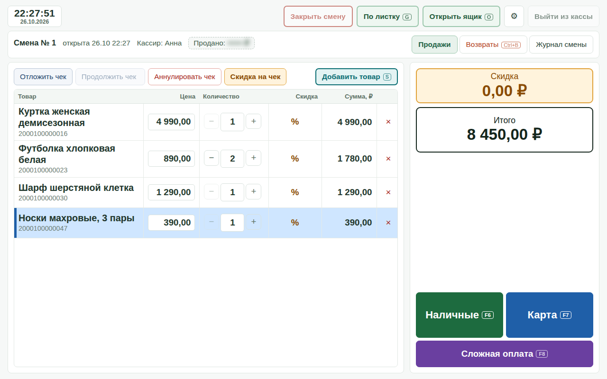Image resolution: width=607 pixels, height=379 pixels.
Task: Increase quantity of Футболка хлопковая белая
Action: [253, 158]
